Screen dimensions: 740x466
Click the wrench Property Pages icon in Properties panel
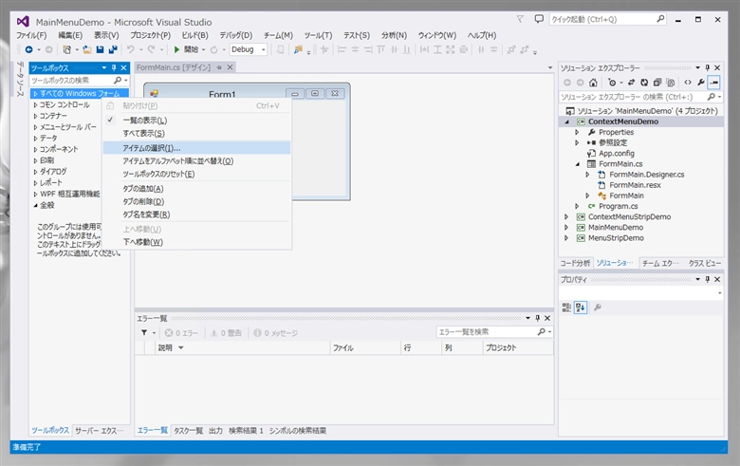[x=598, y=308]
